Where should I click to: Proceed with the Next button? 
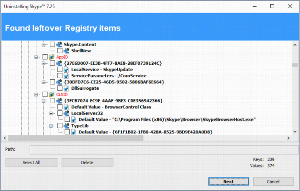229,181
